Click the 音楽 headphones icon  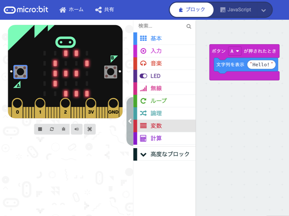click(x=143, y=63)
